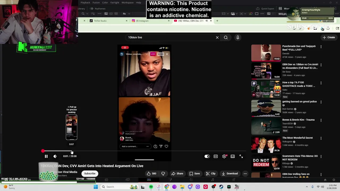340x191 pixels.
Task: Like the video with 580 likes
Action: pos(151,173)
